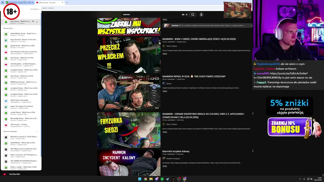Open File Explorer from the taskbar
Image resolution: width=324 pixels, height=182 pixels.
coord(151,179)
